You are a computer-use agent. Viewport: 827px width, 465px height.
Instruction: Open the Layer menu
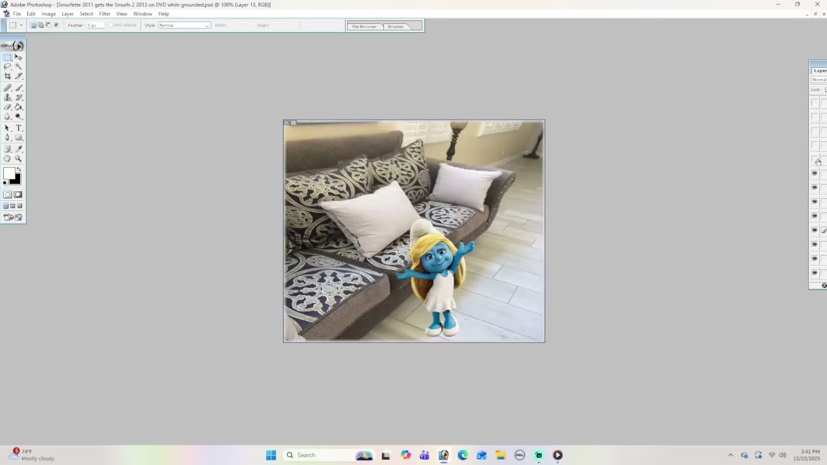[x=68, y=14]
